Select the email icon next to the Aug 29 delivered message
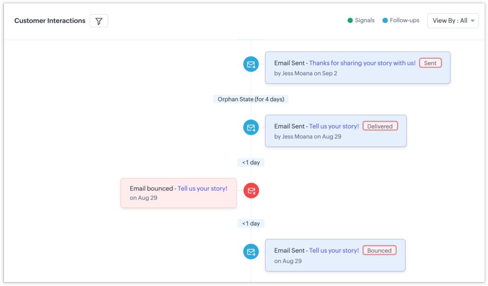Image resolution: width=488 pixels, height=286 pixels. 251,127
